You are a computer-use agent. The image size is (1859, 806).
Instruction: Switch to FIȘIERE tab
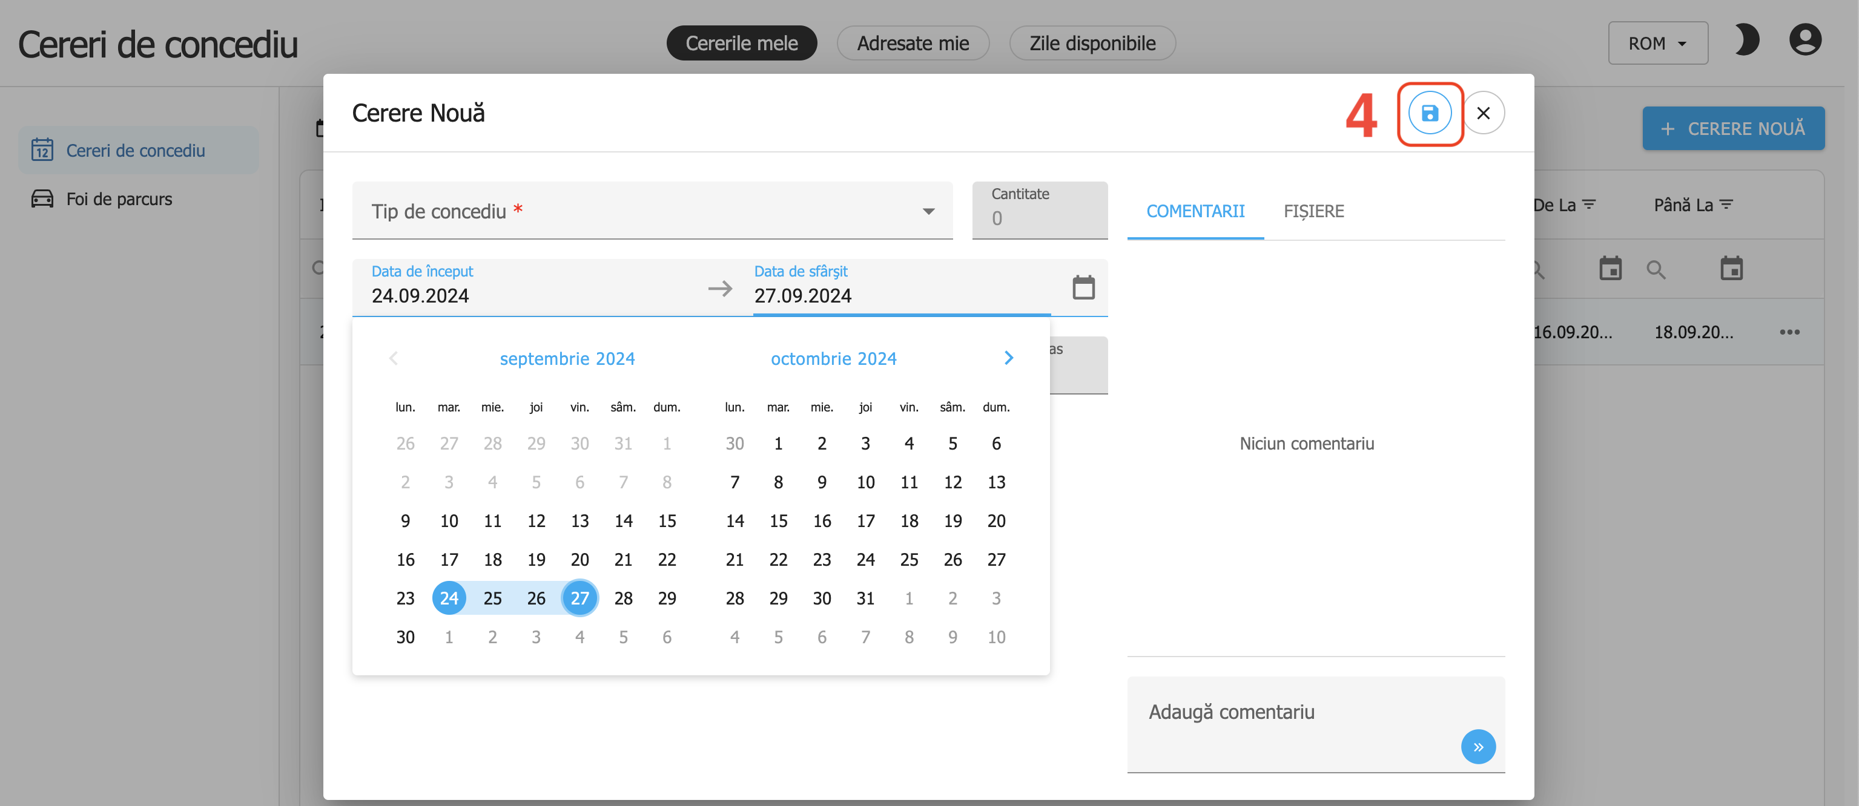click(x=1313, y=211)
